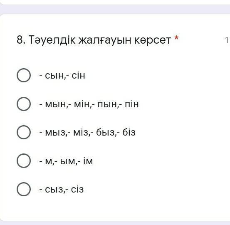This screenshot has height=225, width=230.
Task: Click the '- сыз,- сіз' option label
Action: [x=62, y=190]
